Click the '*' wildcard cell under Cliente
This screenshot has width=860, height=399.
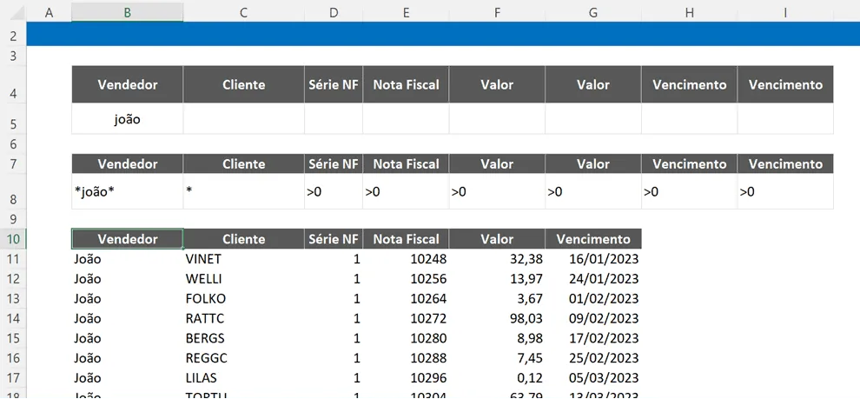pos(243,191)
